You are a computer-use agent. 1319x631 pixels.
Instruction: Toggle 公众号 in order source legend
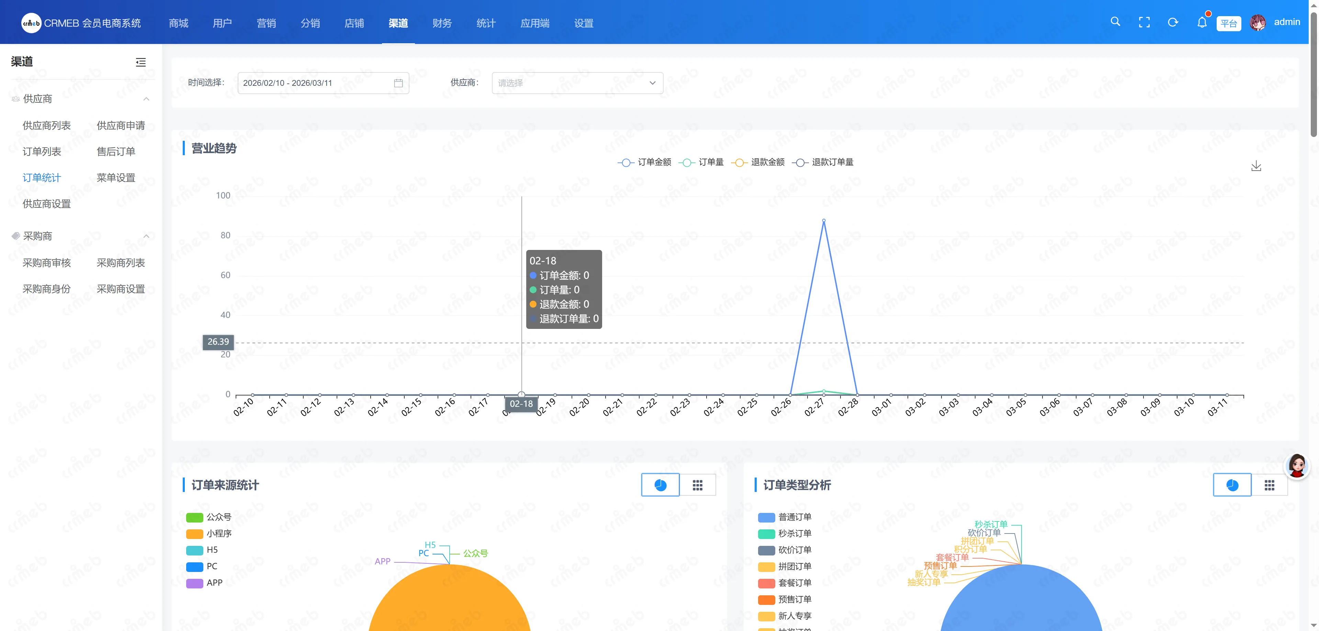click(209, 517)
